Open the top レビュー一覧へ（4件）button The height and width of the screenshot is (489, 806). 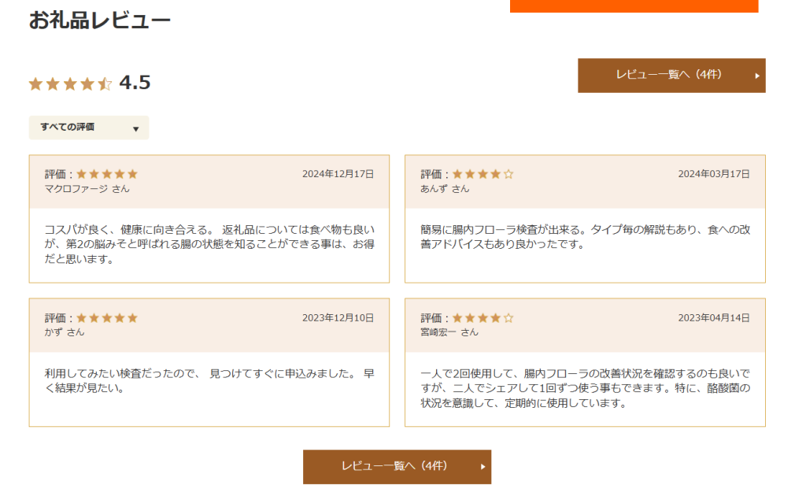[671, 75]
